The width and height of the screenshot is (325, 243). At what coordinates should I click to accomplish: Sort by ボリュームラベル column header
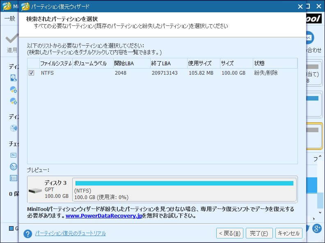click(93, 63)
